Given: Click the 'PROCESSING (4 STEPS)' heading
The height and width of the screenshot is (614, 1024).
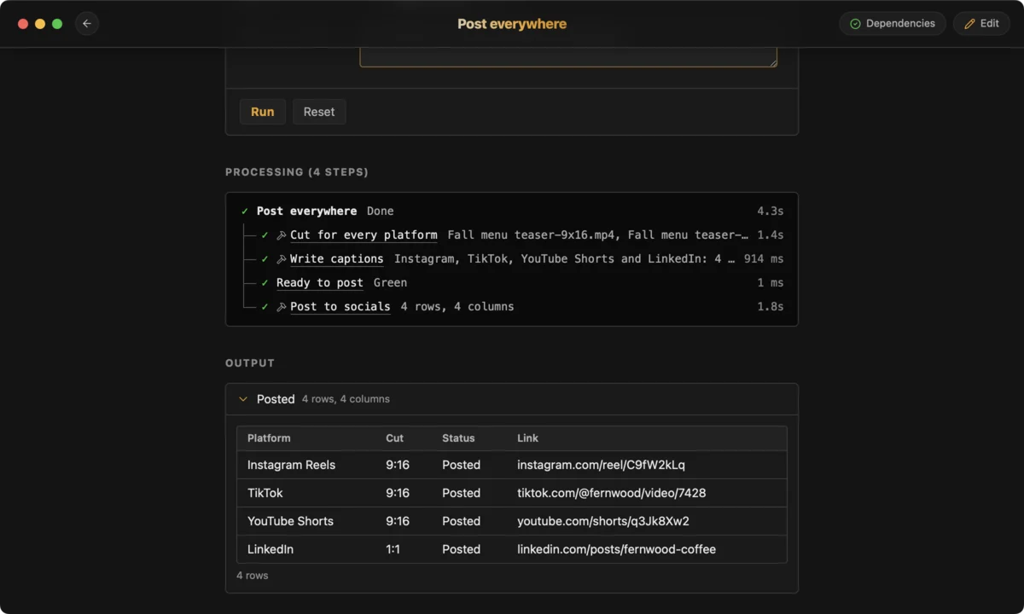Looking at the screenshot, I should click(297, 172).
